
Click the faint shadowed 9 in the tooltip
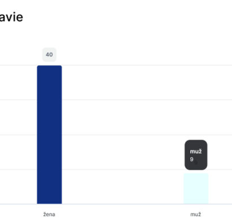(196, 162)
